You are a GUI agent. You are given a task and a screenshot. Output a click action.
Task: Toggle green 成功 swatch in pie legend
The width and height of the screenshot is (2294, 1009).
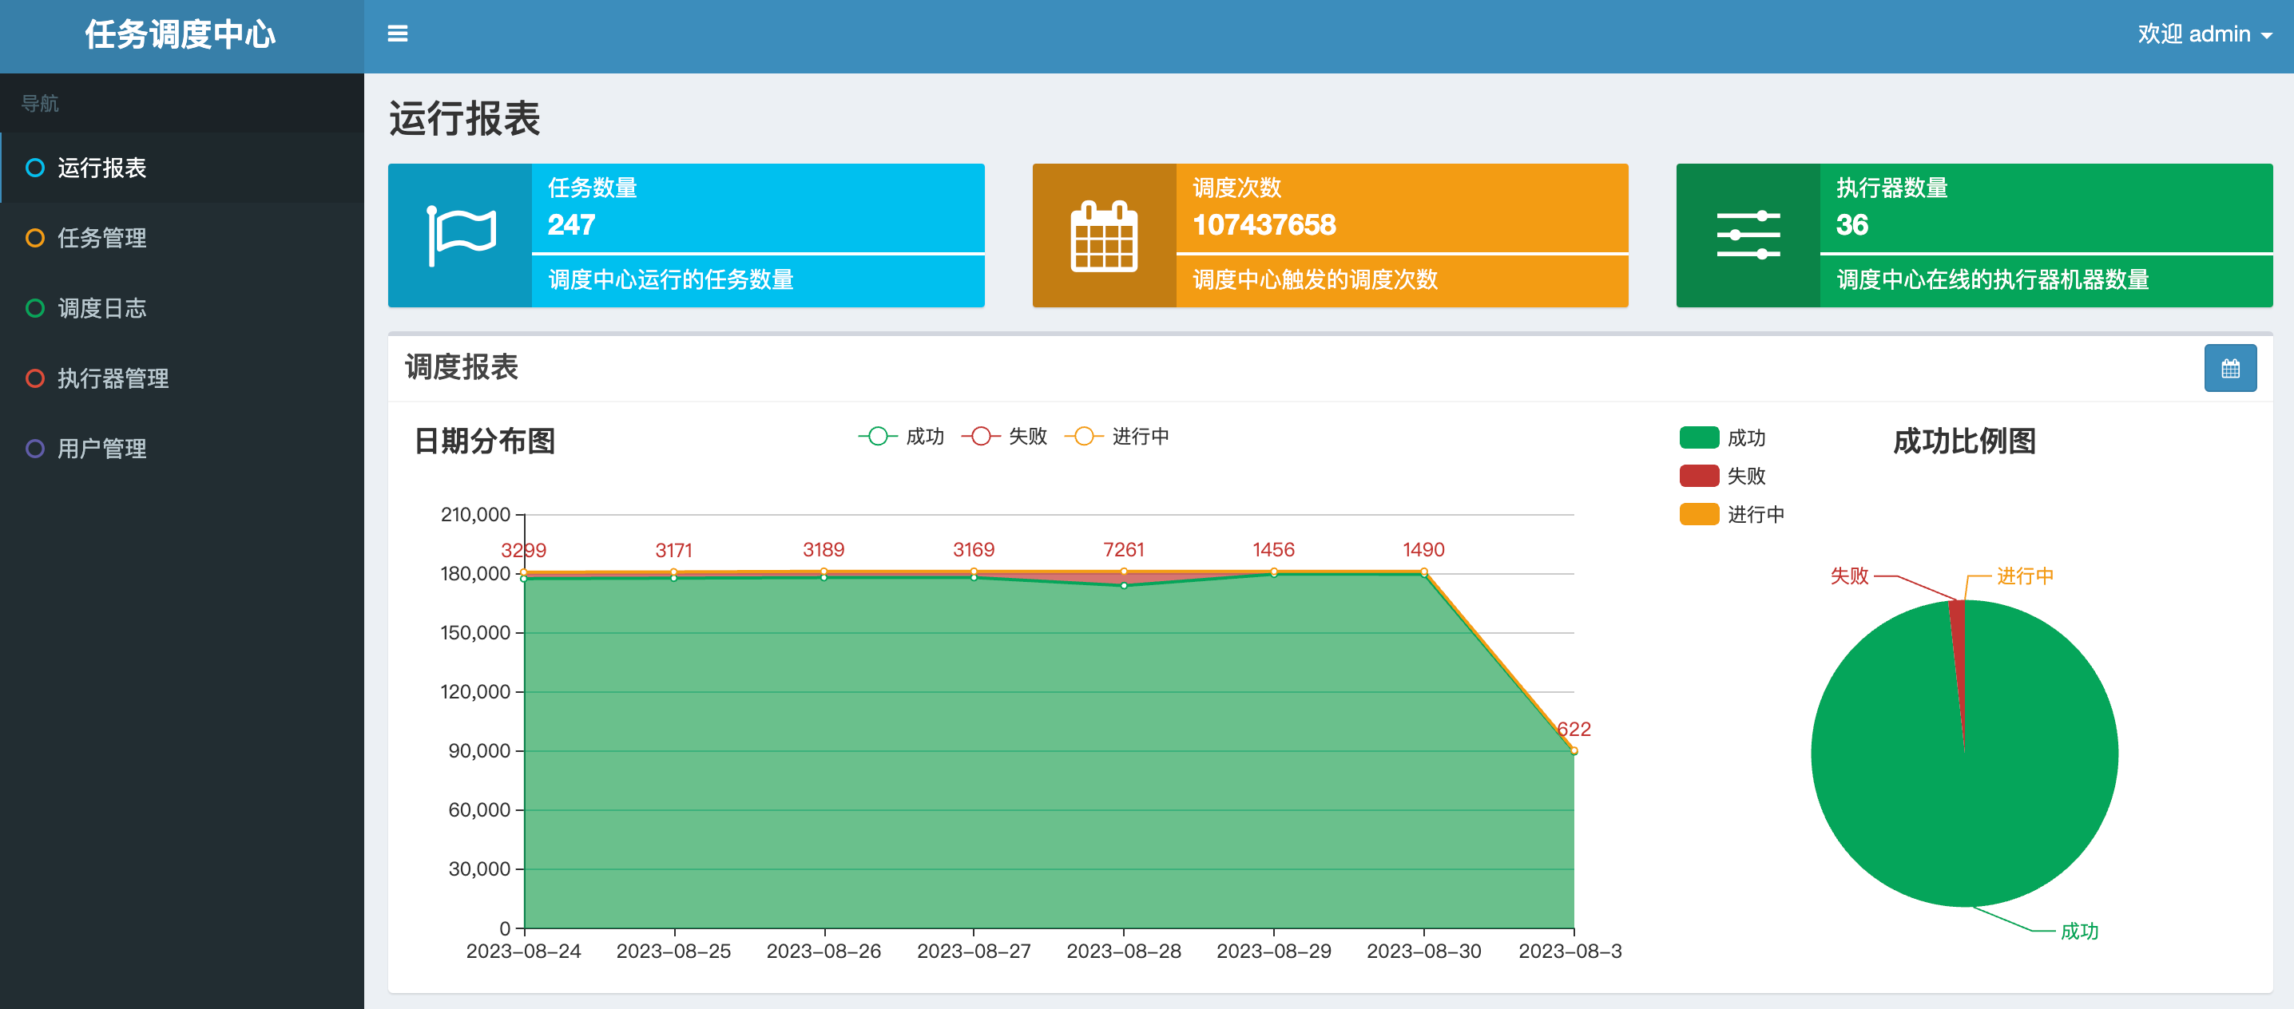[1698, 437]
